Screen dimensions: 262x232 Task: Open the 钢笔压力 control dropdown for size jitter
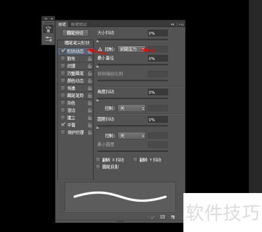[132, 49]
